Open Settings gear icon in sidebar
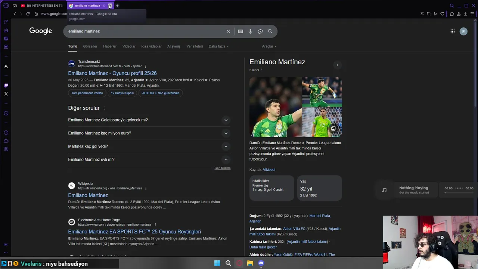The image size is (478, 269). pyautogui.click(x=6, y=149)
